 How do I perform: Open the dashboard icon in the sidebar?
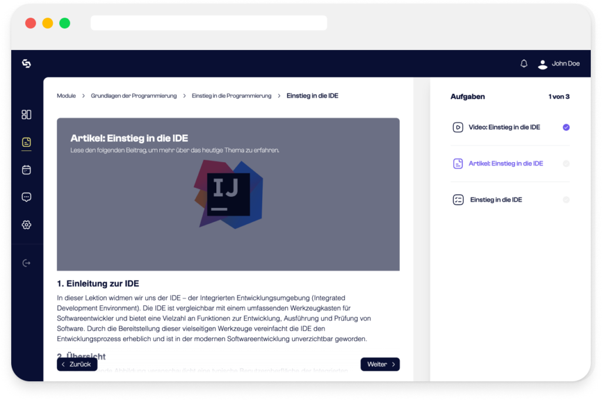click(26, 115)
